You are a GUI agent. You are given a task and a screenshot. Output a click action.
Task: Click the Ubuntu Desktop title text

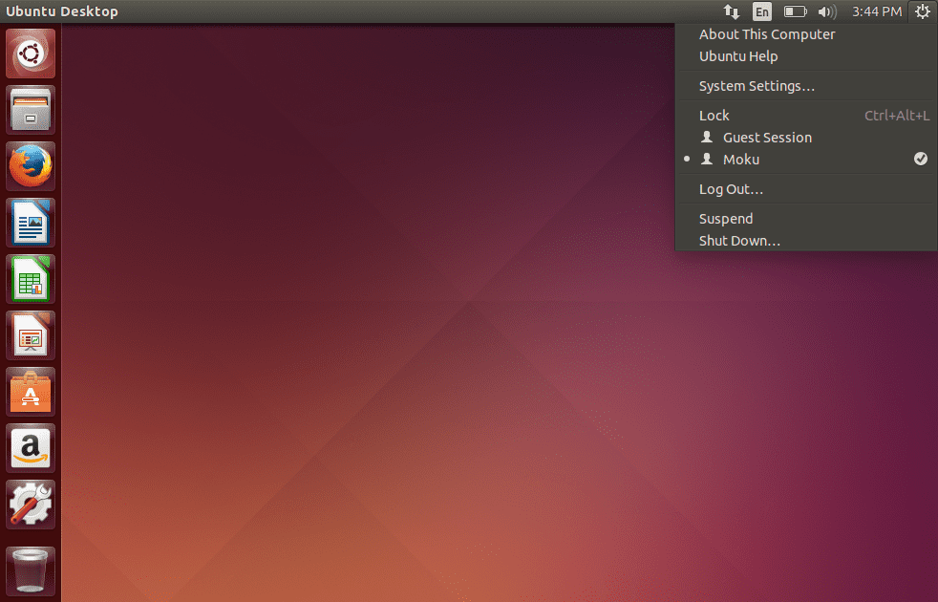click(x=62, y=11)
